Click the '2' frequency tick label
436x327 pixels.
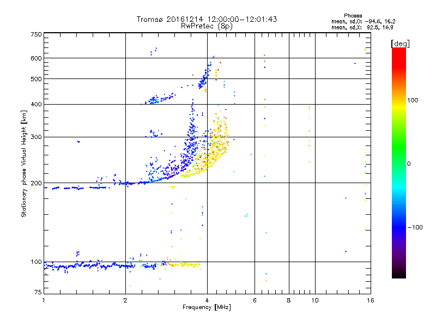pos(125,300)
